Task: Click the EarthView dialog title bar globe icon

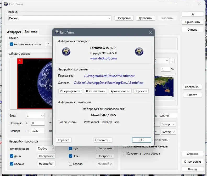Action: 57,32
